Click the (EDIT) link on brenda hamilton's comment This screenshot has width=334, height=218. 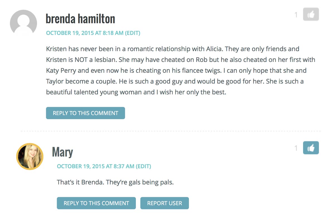[x=132, y=33]
